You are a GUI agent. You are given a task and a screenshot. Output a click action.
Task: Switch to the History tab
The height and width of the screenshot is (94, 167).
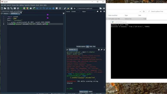point(91,92)
